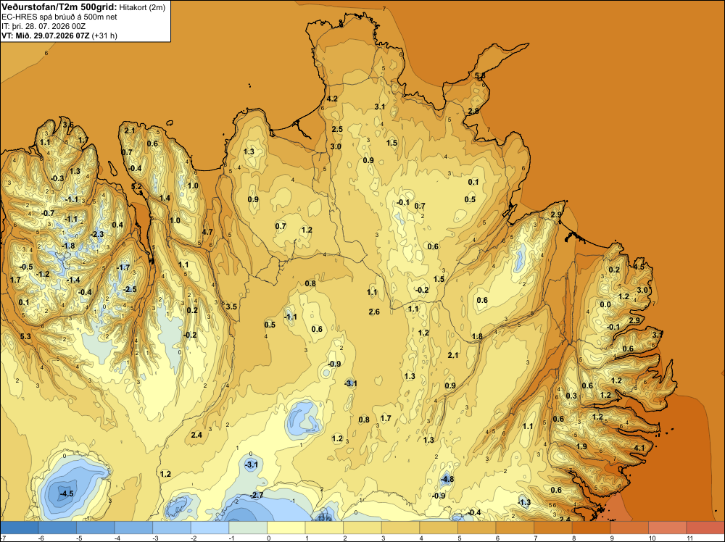Click the last legend swatch right of 11
The image size is (725, 542).
click(705, 528)
